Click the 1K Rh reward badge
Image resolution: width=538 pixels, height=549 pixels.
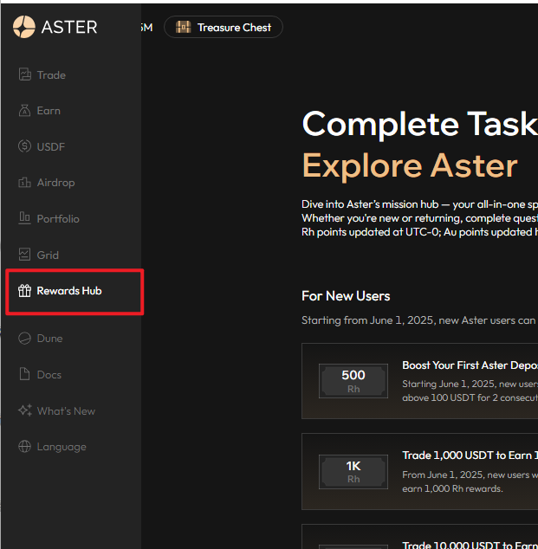[353, 471]
